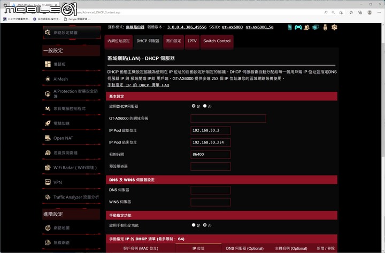Screen dimensions: 385x253
Task: Open the browser favorites list icon
Action: pos(351,12)
